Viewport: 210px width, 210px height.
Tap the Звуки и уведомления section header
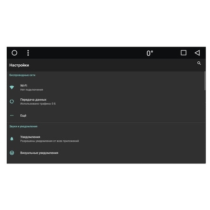click(x=24, y=126)
